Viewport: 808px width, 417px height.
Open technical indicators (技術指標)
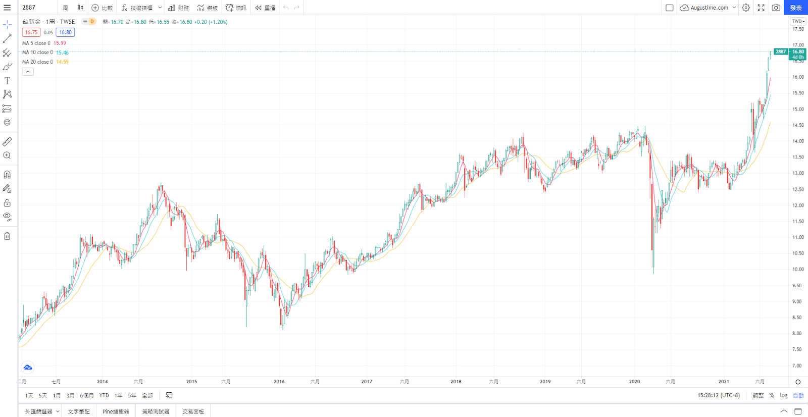[x=137, y=8]
